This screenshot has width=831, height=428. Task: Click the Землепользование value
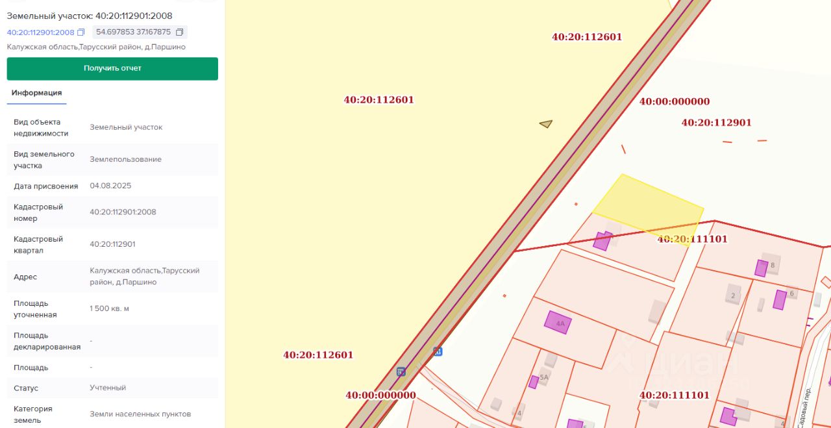[x=125, y=159]
